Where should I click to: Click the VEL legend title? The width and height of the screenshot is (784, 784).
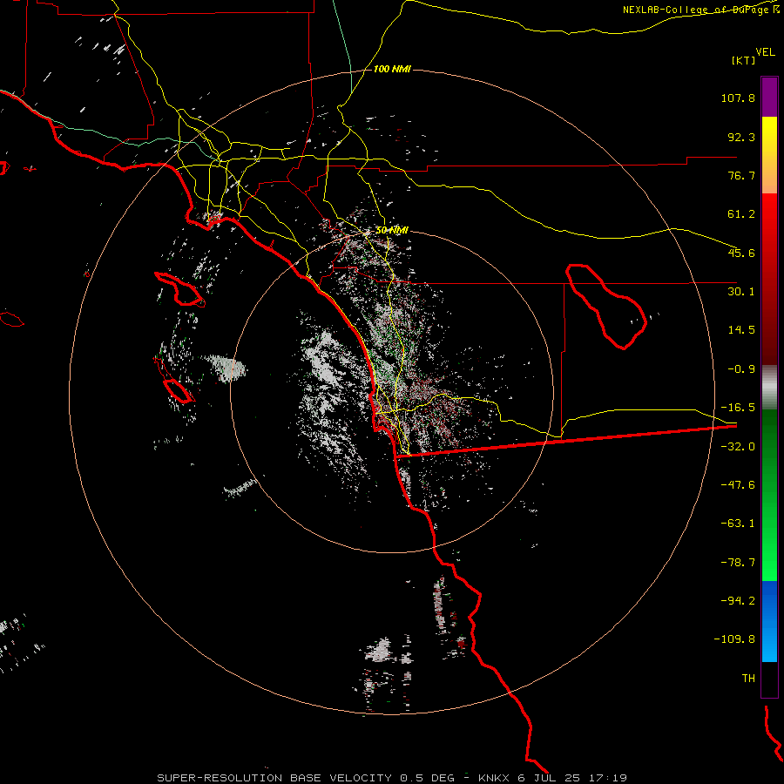pyautogui.click(x=765, y=52)
